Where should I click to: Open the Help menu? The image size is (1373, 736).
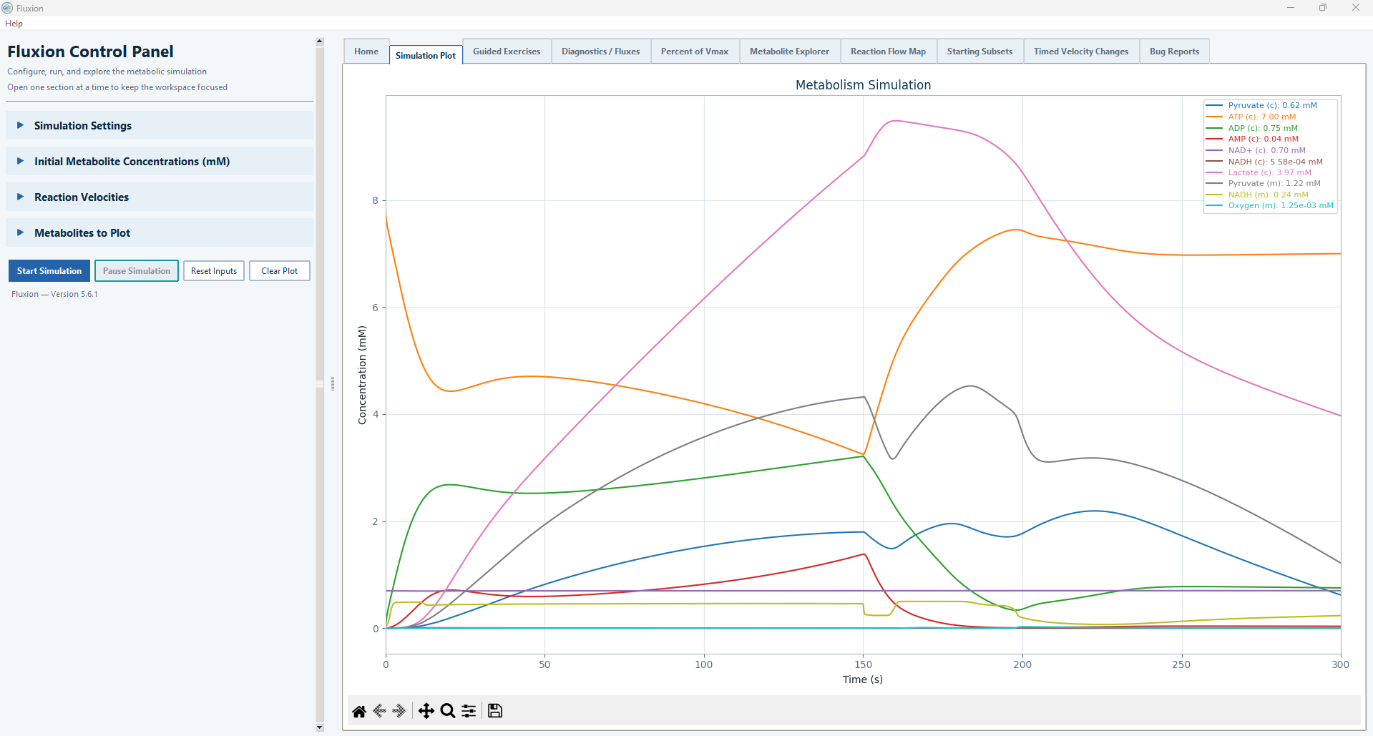pyautogui.click(x=14, y=24)
